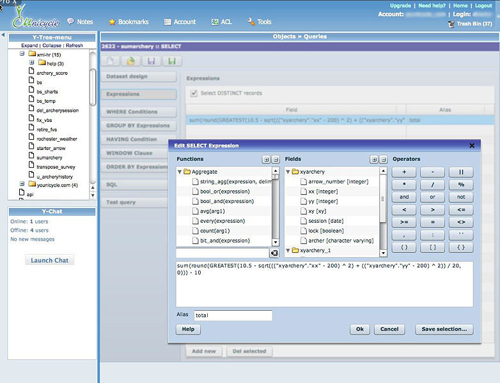
Task: Expand the younicycle.com tree node
Action: pyautogui.click(x=22, y=184)
